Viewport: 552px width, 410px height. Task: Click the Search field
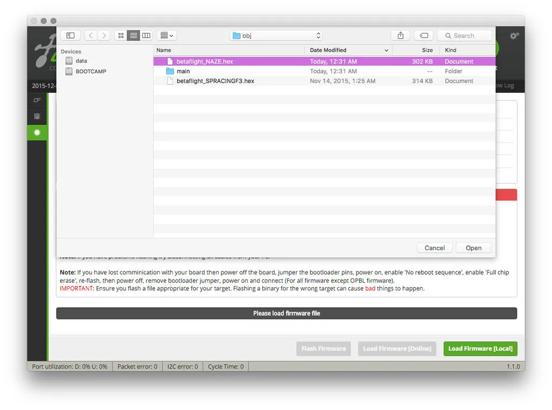click(465, 36)
